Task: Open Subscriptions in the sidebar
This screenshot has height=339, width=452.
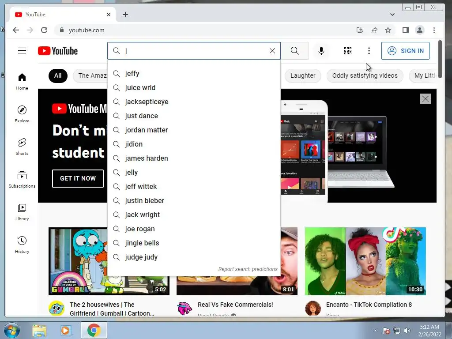Action: pos(22,180)
